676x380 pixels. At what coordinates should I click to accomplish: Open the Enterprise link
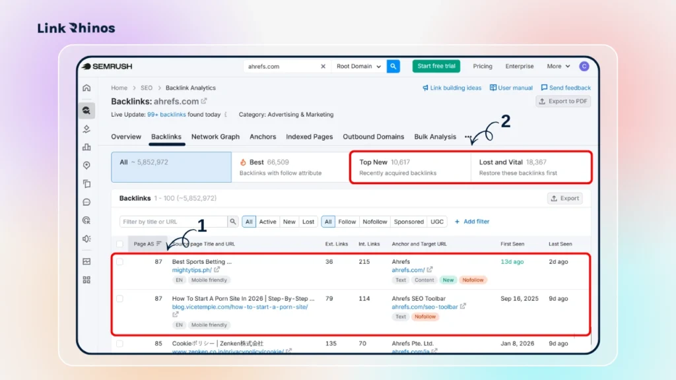[520, 67]
